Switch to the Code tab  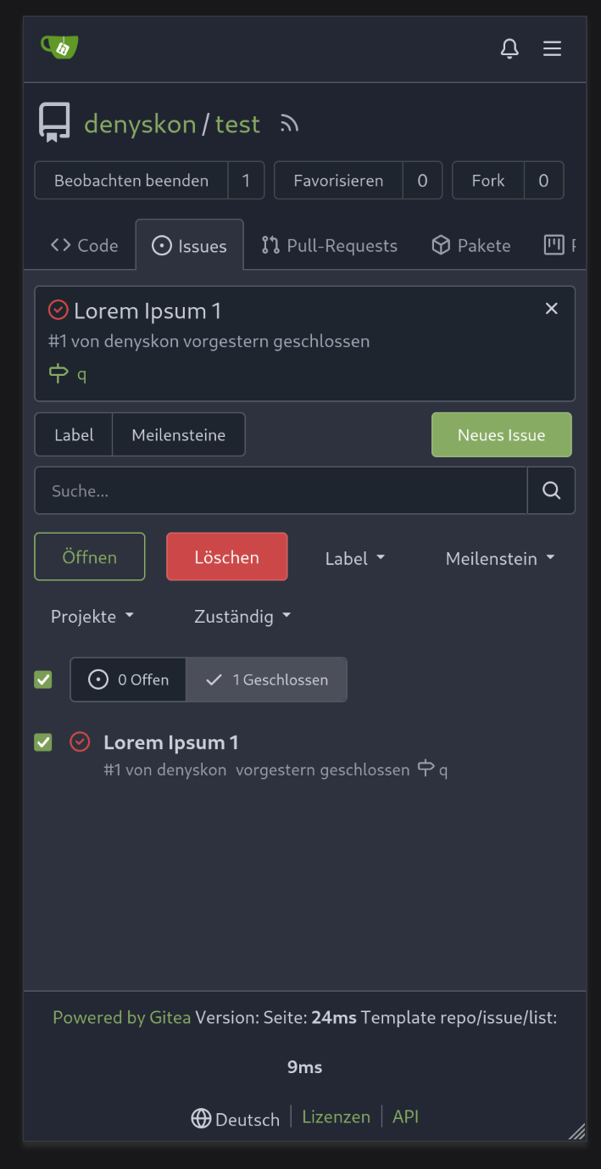[84, 246]
